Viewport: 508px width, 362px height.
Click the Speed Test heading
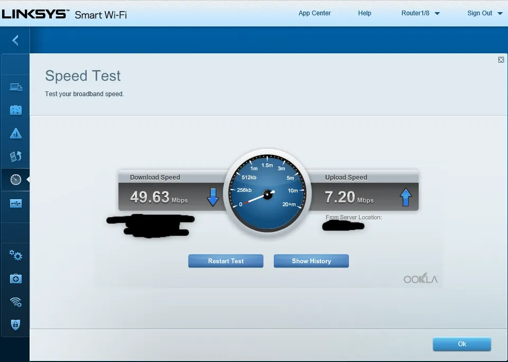[83, 76]
